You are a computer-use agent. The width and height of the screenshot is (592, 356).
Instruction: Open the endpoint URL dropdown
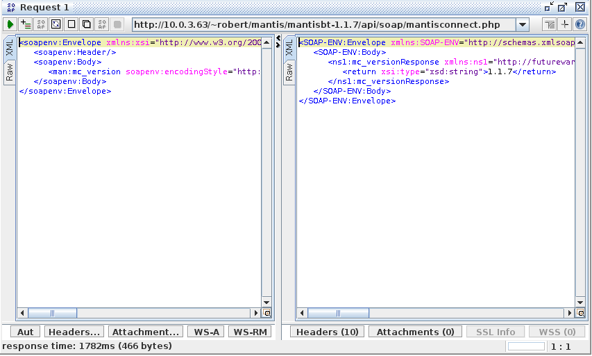point(523,25)
